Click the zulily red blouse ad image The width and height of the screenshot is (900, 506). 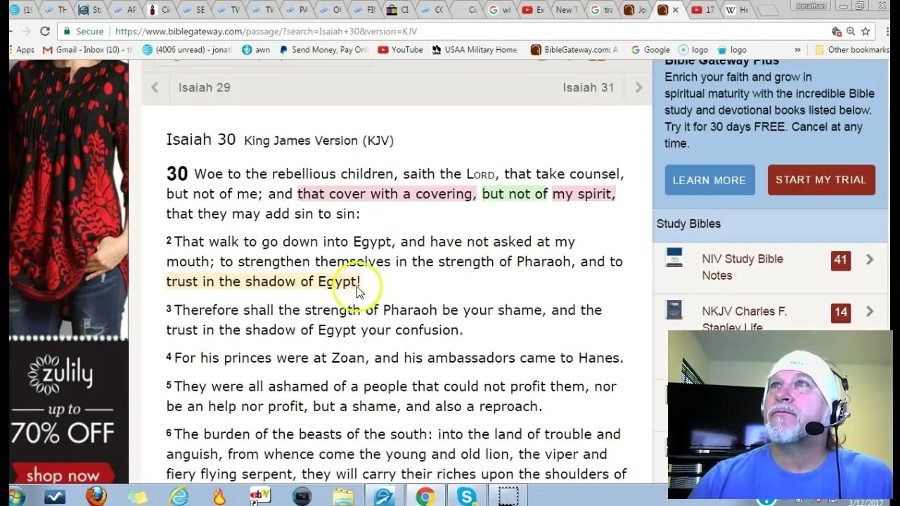point(69,197)
